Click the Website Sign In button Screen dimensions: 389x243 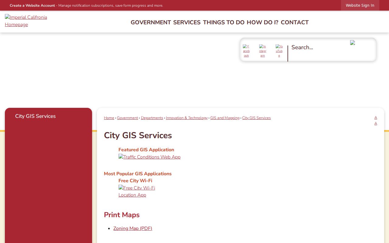coord(360,5)
